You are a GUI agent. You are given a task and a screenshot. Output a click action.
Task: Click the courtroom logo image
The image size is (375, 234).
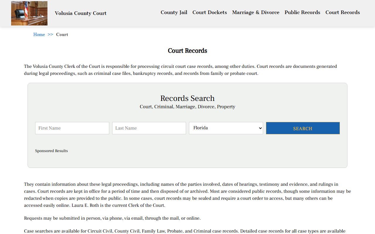[x=29, y=13]
